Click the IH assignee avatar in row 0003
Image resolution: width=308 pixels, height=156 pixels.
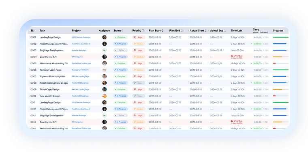tap(105, 51)
